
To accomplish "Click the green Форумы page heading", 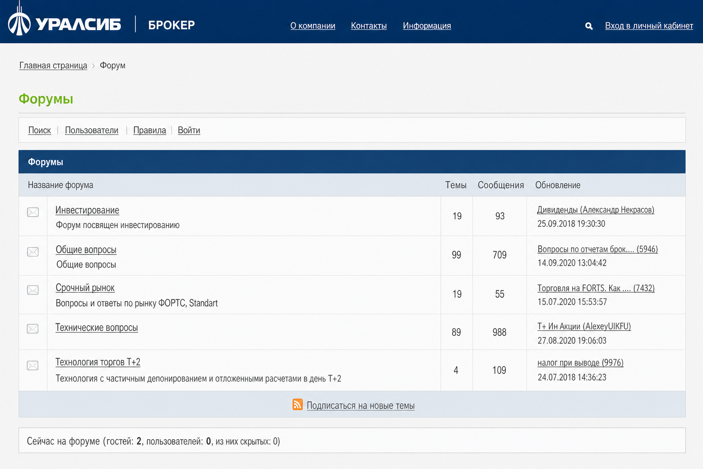I will click(46, 99).
